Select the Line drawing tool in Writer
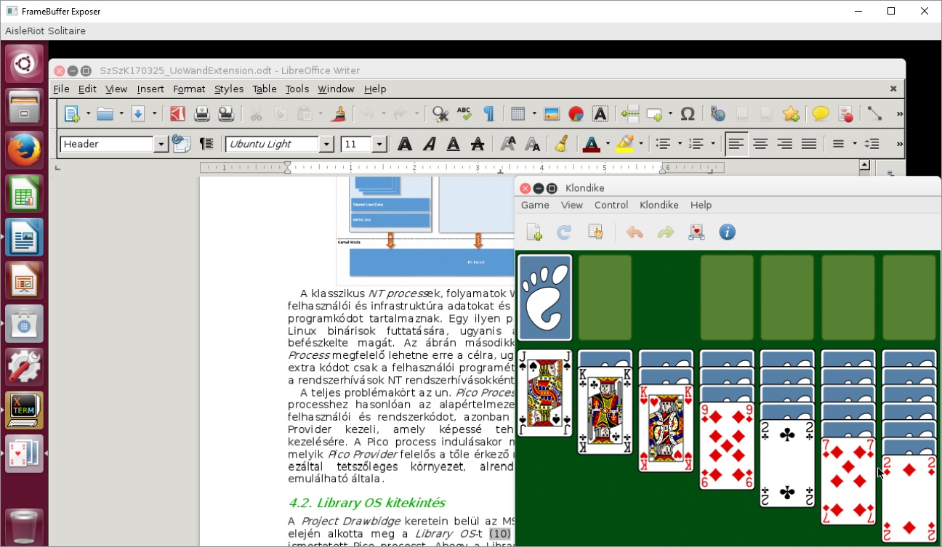Image resolution: width=942 pixels, height=547 pixels. coord(874,114)
